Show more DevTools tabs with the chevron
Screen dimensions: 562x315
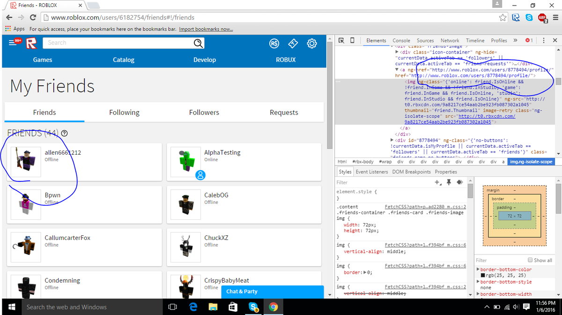516,40
